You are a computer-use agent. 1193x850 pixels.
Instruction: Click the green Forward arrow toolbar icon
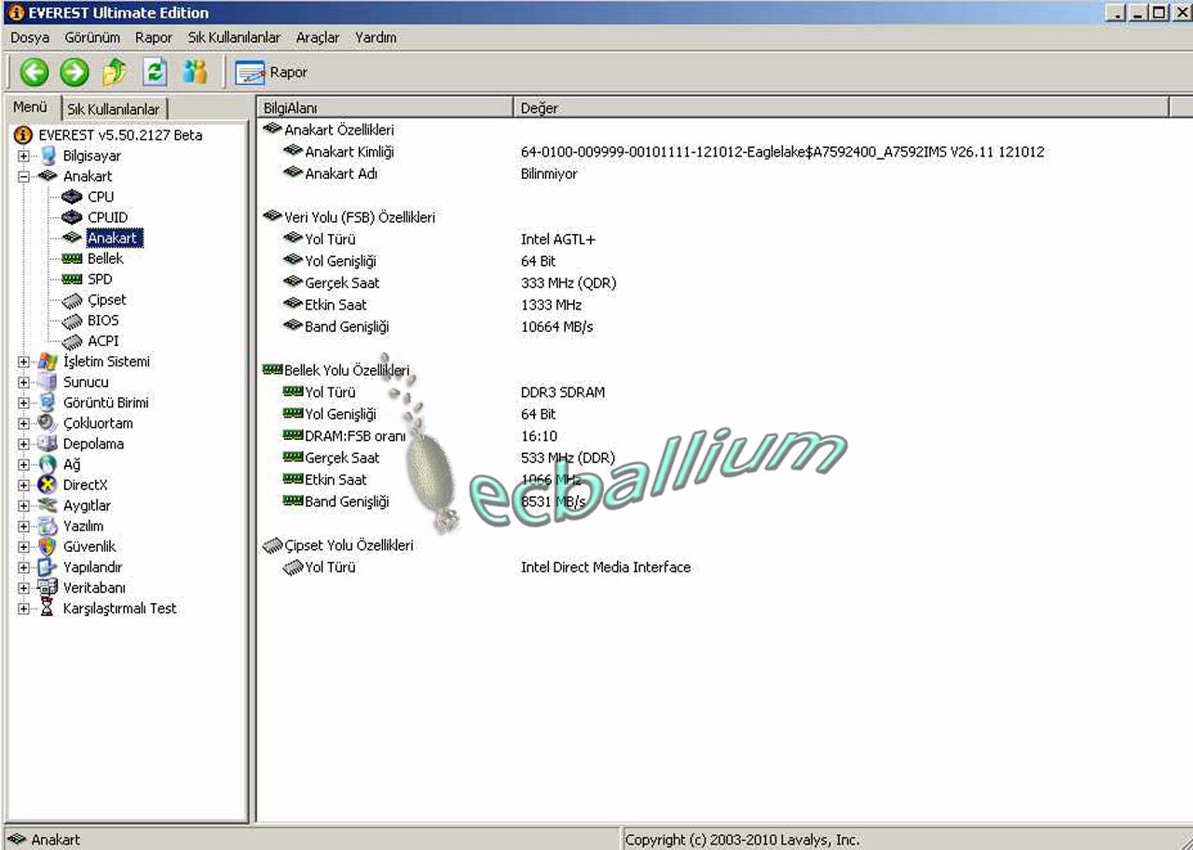coord(75,72)
